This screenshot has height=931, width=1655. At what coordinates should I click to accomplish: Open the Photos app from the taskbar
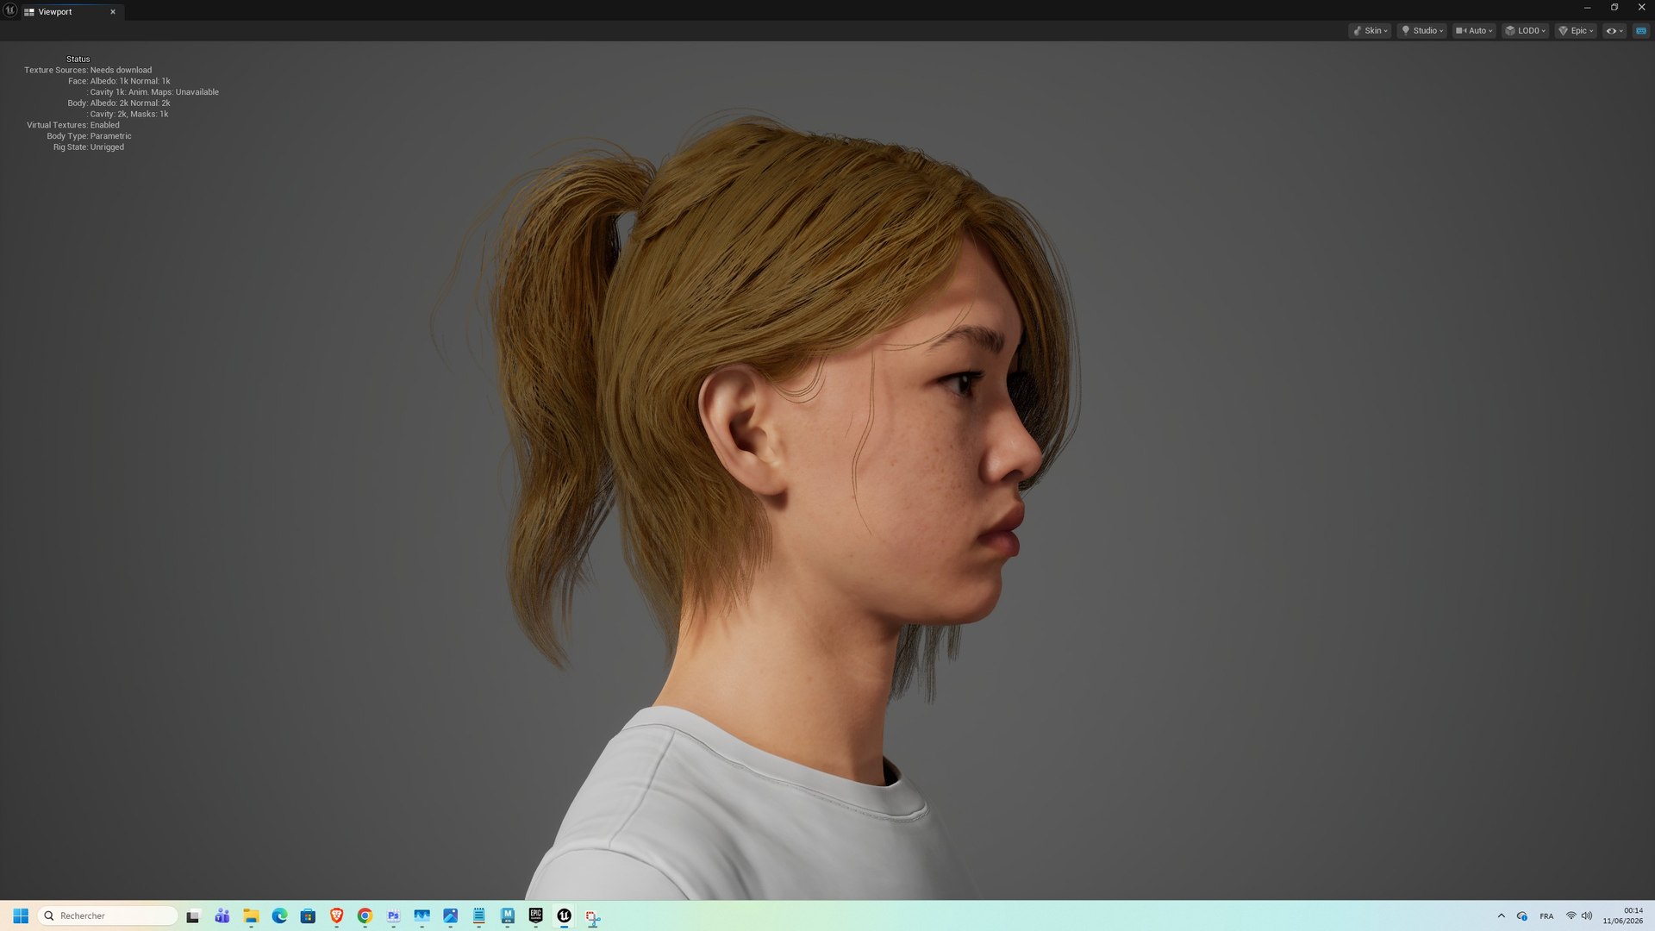pyautogui.click(x=450, y=915)
